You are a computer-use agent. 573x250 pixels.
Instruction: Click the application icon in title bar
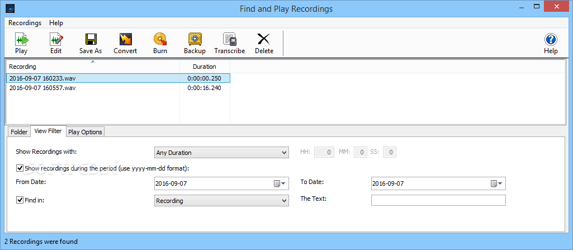(10, 8)
